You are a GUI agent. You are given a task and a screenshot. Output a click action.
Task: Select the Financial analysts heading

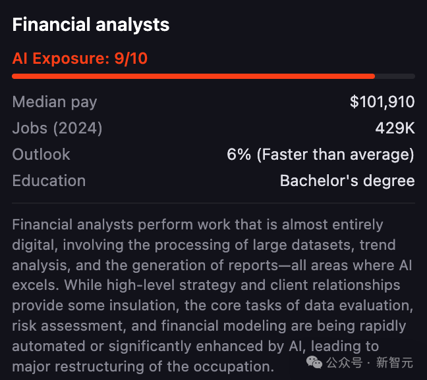pyautogui.click(x=91, y=25)
